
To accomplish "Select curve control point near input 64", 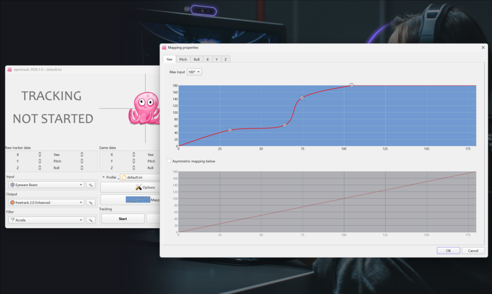I will [284, 125].
